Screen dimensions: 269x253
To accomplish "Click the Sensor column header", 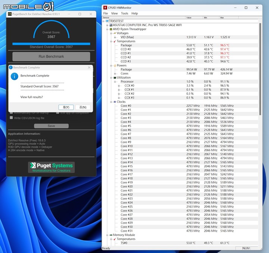I will pyautogui.click(x=144, y=18).
